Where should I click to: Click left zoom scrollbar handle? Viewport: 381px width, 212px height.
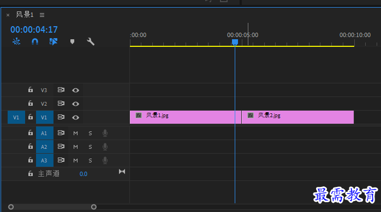11,207
